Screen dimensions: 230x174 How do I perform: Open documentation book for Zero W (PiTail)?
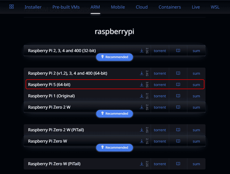[178, 164]
